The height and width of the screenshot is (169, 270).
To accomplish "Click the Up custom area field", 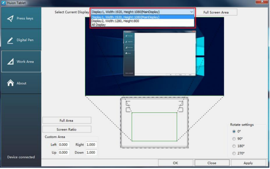I will tap(64, 153).
